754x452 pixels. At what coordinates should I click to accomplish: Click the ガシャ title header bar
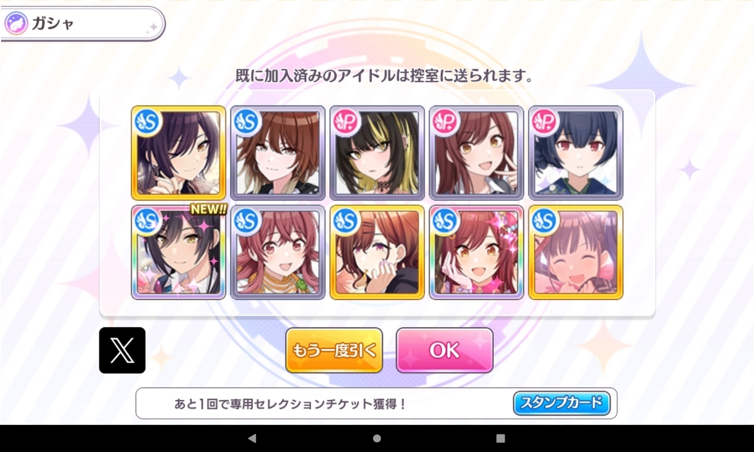coord(82,24)
